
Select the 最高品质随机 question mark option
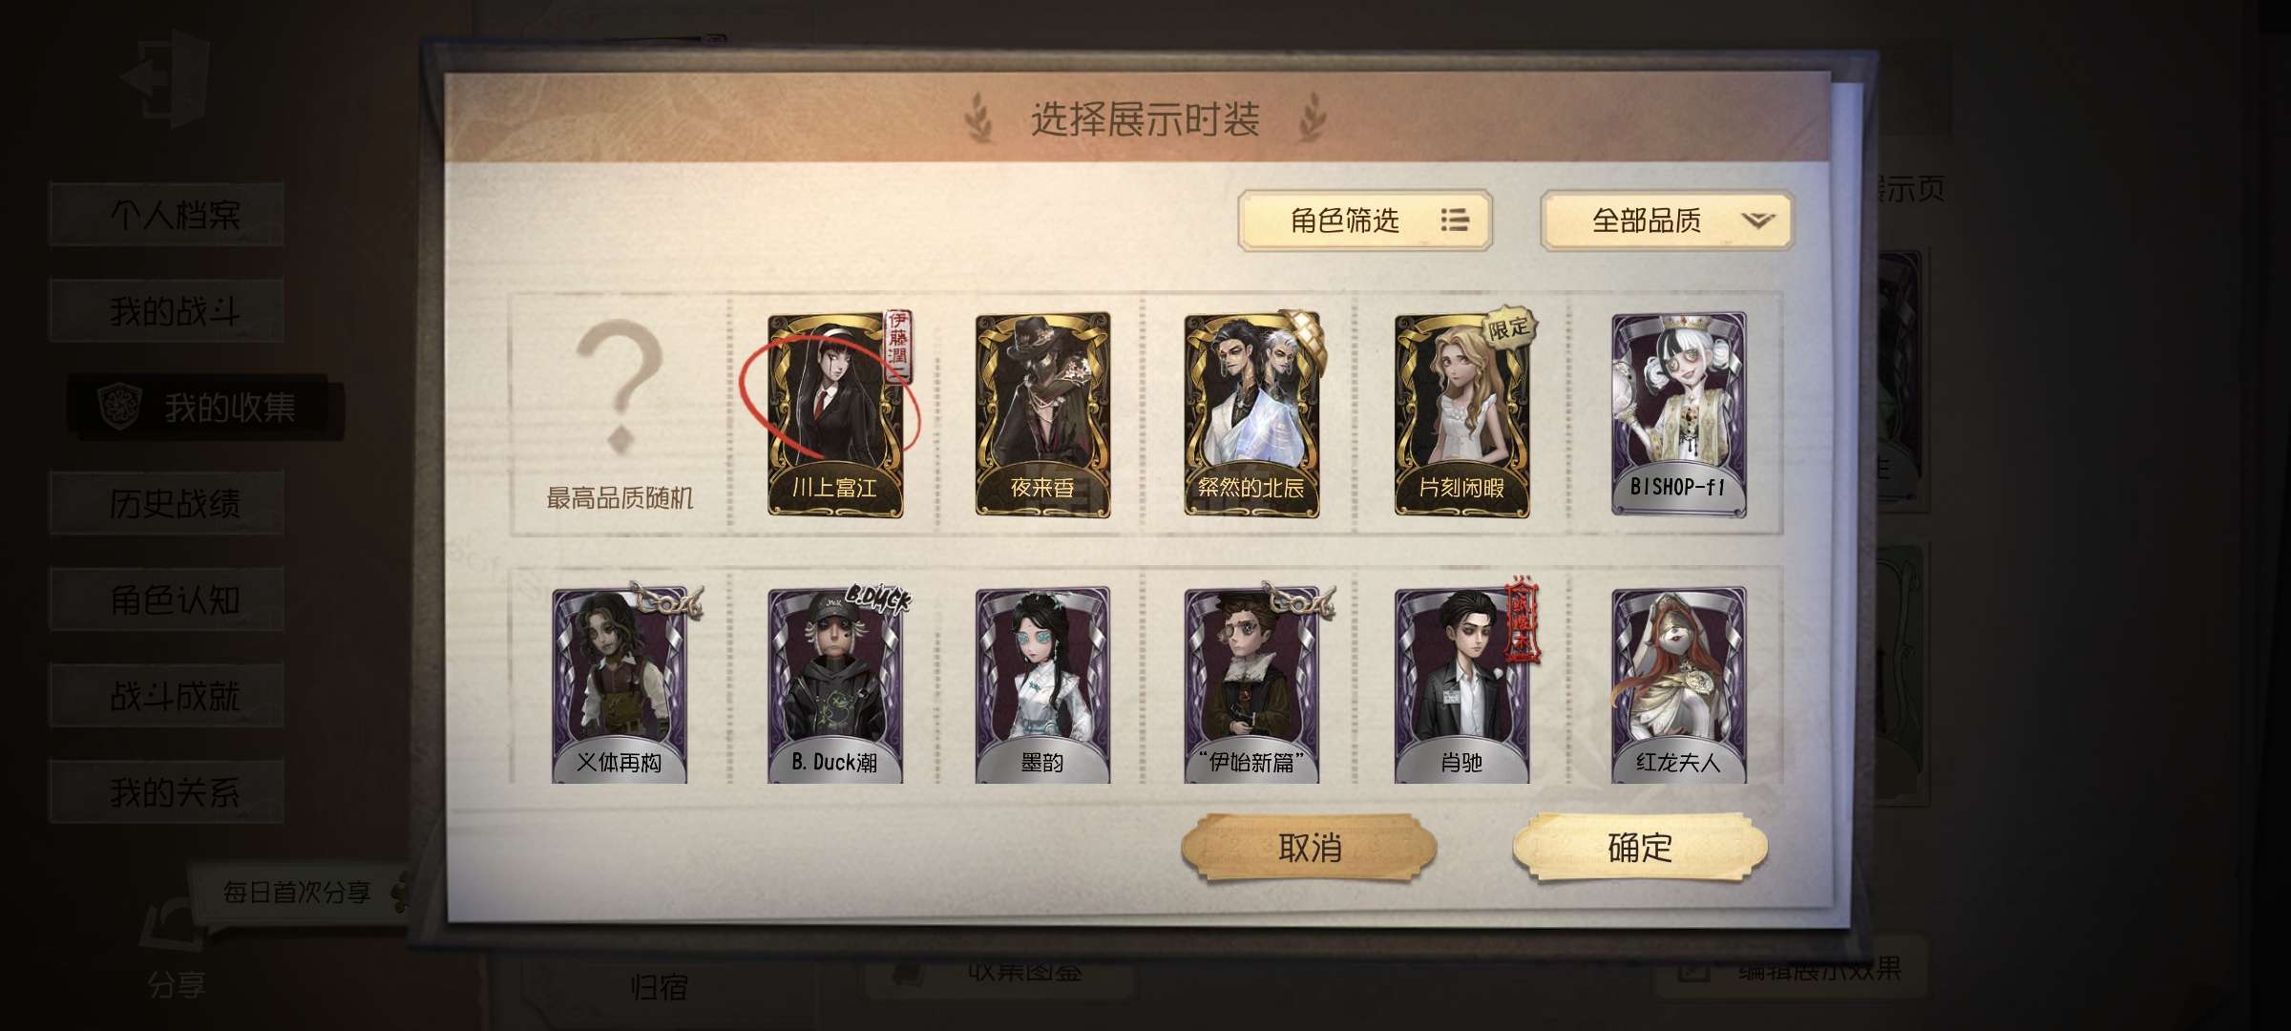click(620, 414)
